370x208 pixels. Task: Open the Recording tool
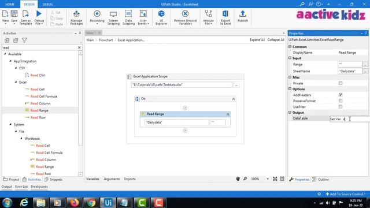tap(97, 17)
